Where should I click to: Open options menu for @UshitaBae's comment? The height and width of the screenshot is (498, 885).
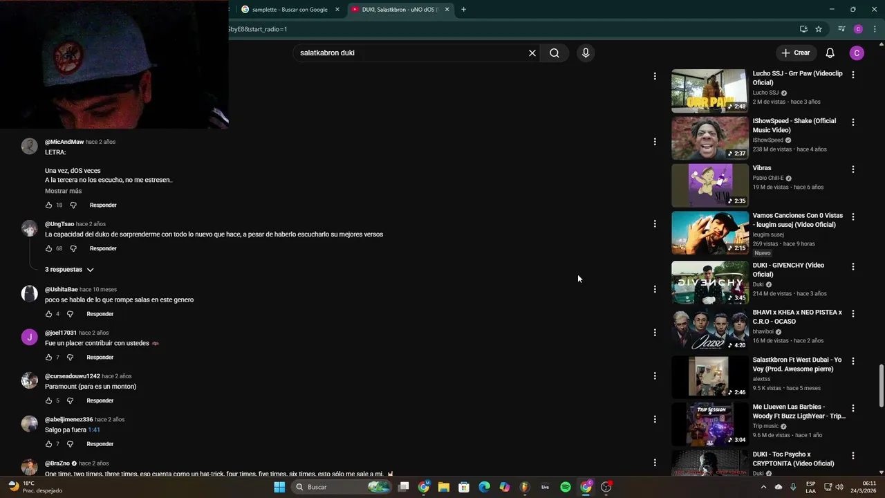click(x=655, y=289)
